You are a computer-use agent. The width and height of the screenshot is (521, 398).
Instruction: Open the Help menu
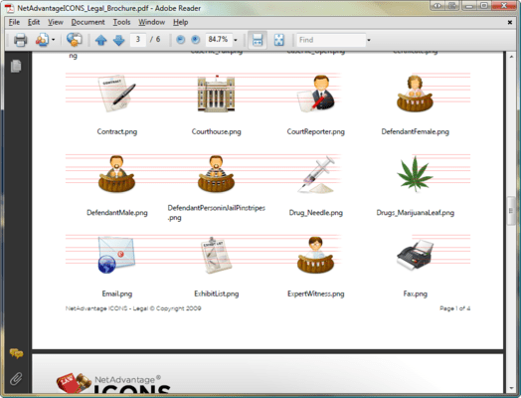[x=180, y=22]
